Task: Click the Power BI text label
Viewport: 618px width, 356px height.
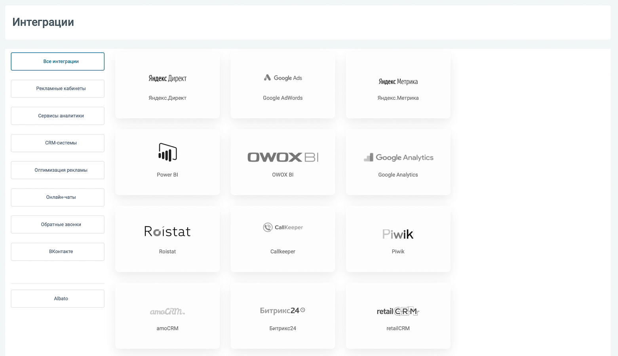Action: tap(167, 175)
